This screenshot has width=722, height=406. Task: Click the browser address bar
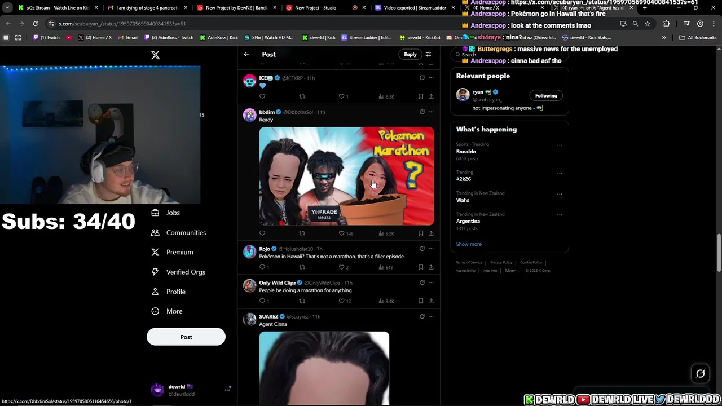(x=333, y=24)
